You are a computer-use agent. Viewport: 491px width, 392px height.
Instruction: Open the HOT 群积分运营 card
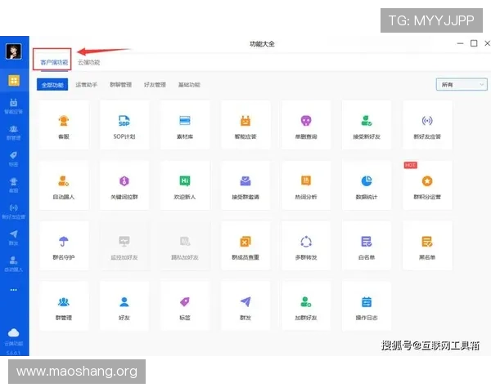pyautogui.click(x=427, y=185)
